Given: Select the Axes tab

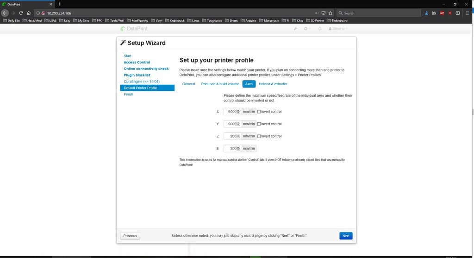Looking at the screenshot, I should (x=249, y=84).
